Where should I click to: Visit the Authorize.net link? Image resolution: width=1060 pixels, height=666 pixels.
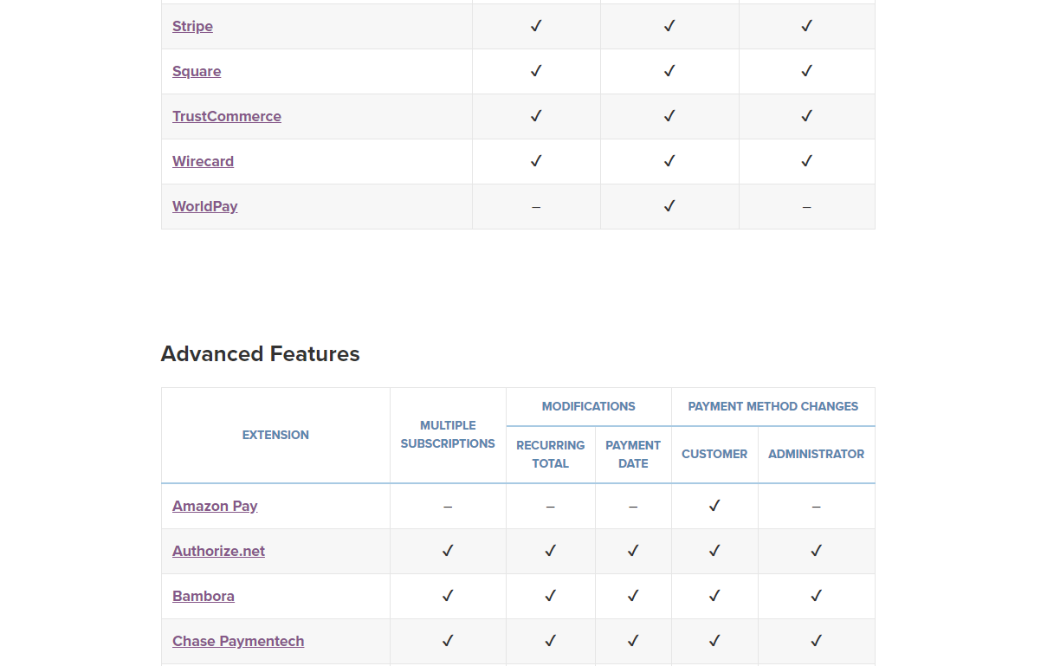click(218, 551)
